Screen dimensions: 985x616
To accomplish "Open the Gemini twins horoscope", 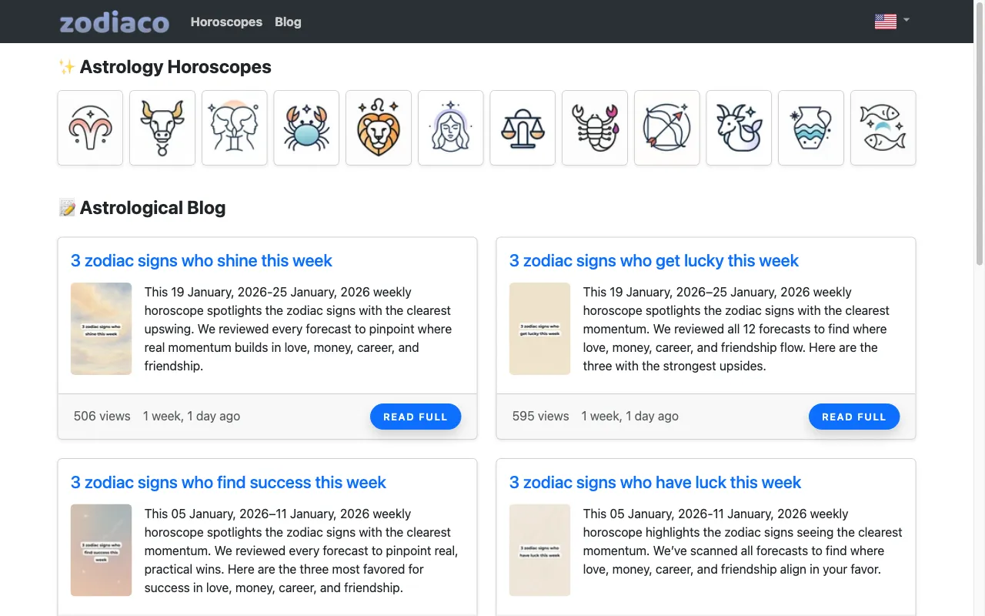I will tap(235, 128).
